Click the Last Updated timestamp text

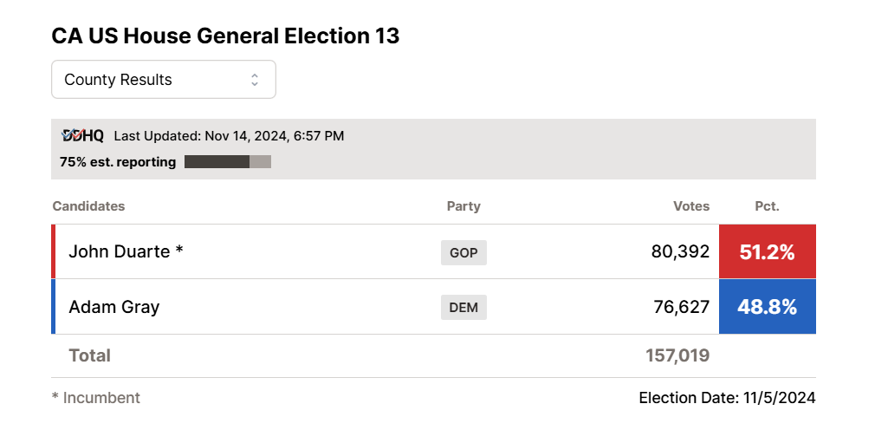tap(229, 136)
